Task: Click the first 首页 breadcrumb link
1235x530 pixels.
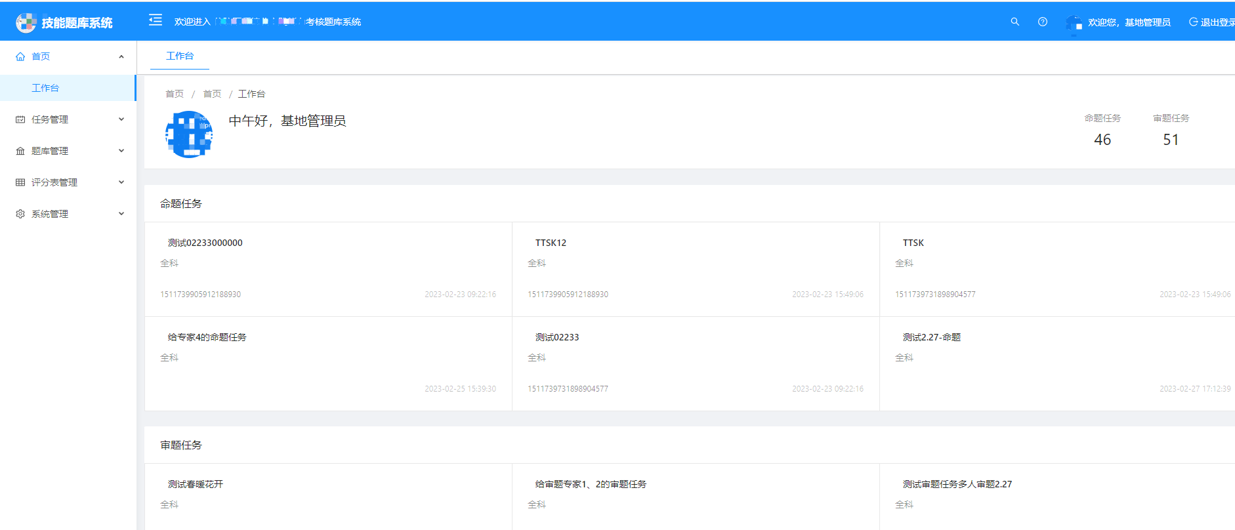Action: [175, 94]
